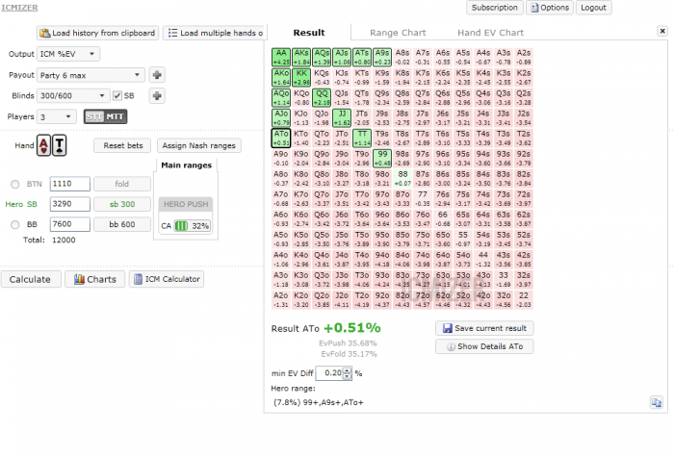Select the ATo cell in the grid
Screen dimensions: 674x457
[x=281, y=138]
